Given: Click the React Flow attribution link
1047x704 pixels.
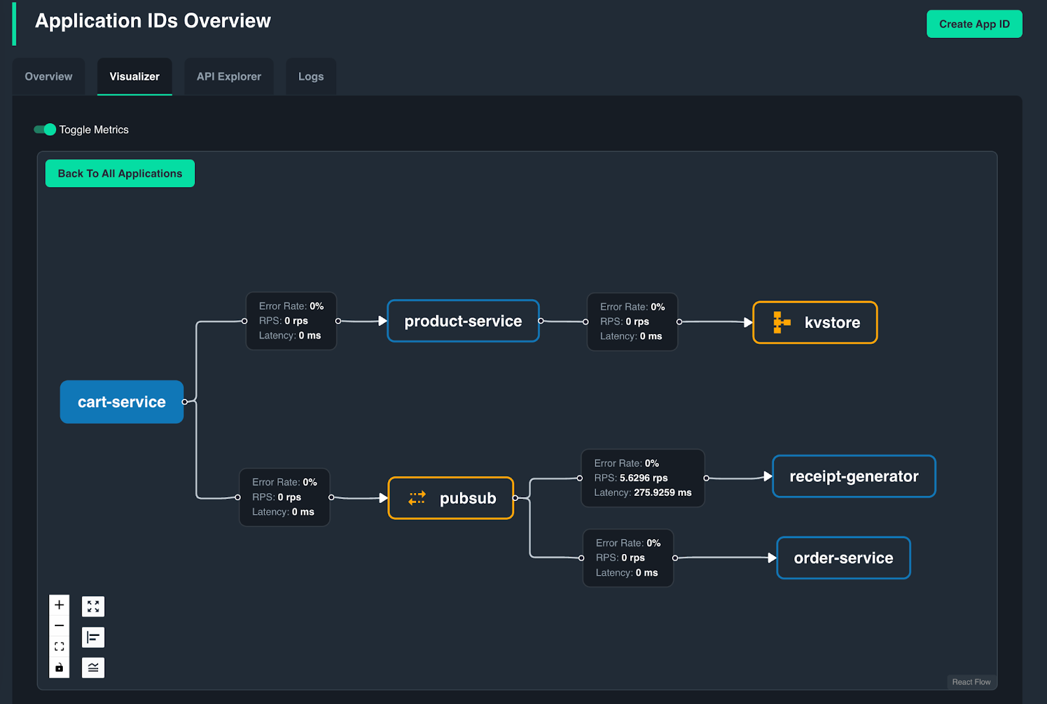Looking at the screenshot, I should point(971,682).
